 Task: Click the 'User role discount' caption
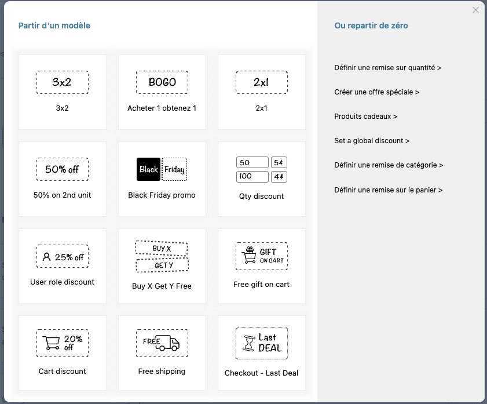click(62, 282)
